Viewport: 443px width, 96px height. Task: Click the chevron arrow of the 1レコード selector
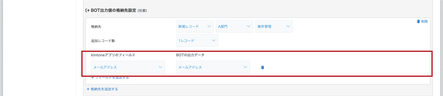(214, 40)
